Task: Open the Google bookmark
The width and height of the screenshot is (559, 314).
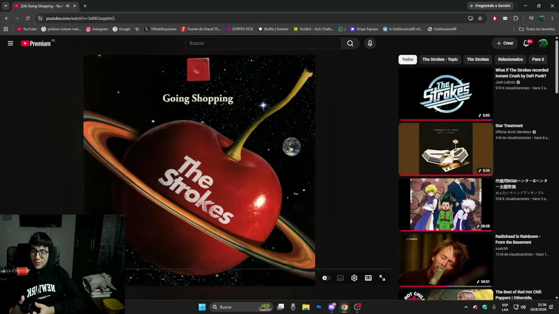Action: (x=121, y=29)
